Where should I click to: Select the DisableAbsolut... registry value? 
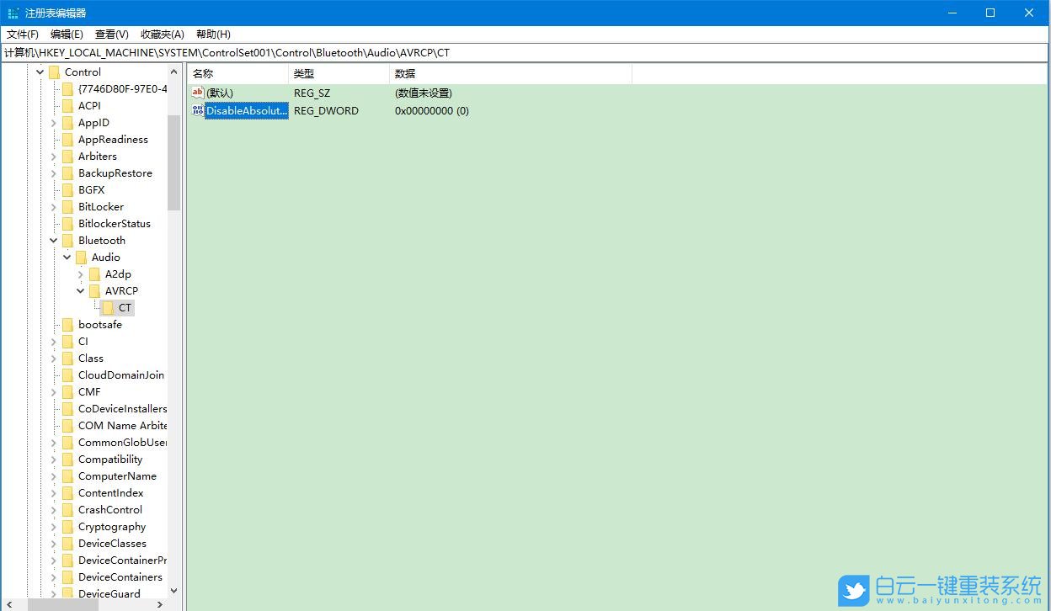(246, 110)
